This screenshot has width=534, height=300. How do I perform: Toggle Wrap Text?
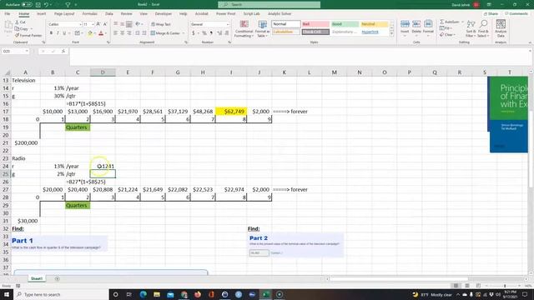[161, 24]
